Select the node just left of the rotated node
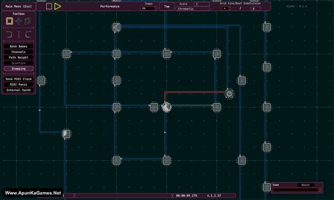The image size is (334, 200). 154,107
